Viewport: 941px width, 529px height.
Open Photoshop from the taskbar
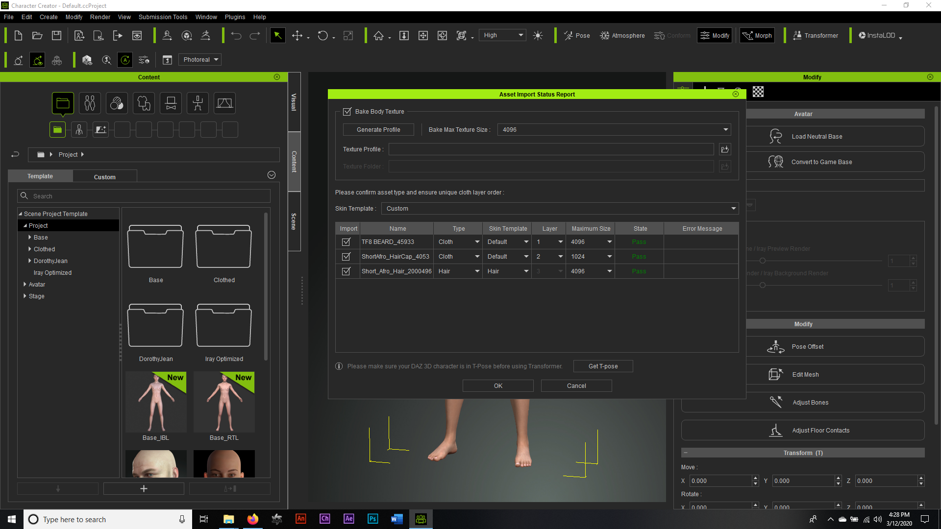coord(372,519)
